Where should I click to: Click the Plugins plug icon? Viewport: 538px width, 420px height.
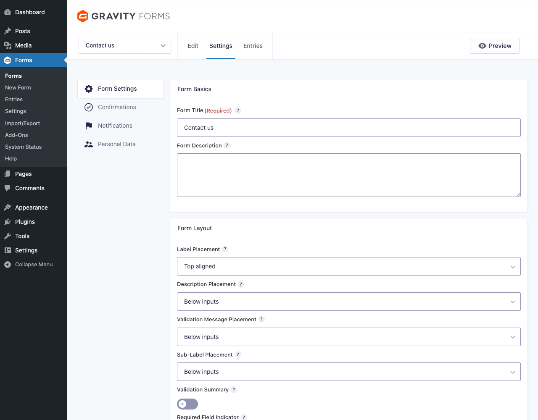(x=8, y=222)
